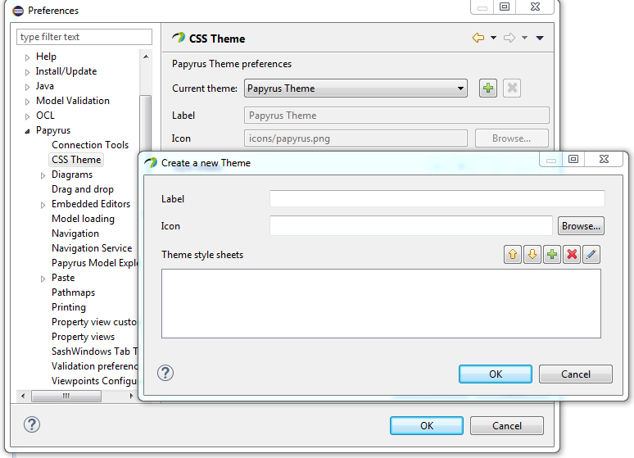Expand the OCL tree node
The width and height of the screenshot is (634, 458).
pos(27,116)
